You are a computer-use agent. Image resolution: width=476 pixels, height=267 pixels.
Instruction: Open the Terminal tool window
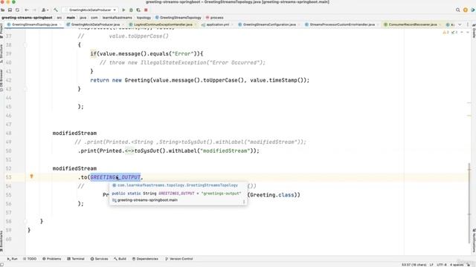tap(76, 259)
